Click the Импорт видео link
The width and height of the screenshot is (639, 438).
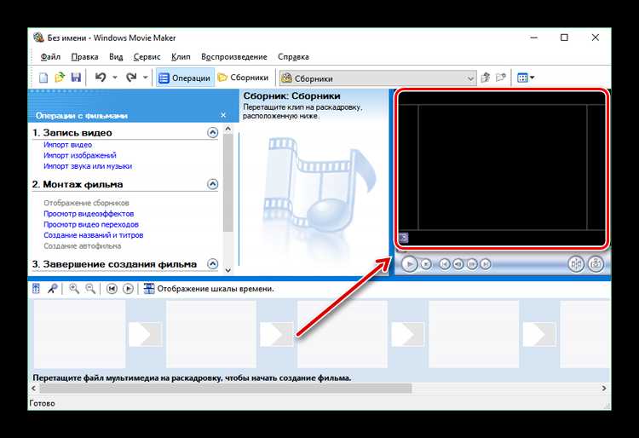click(x=67, y=145)
